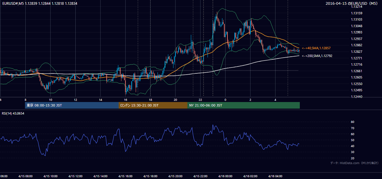Click the 4/15 14:00 date label
The height and width of the screenshot is (179, 382).
click(x=100, y=176)
